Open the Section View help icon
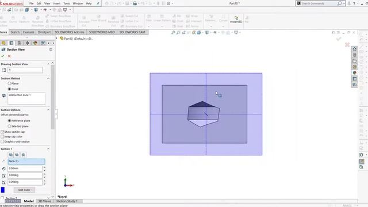Viewport: 368px width, 207px height. coord(51,49)
